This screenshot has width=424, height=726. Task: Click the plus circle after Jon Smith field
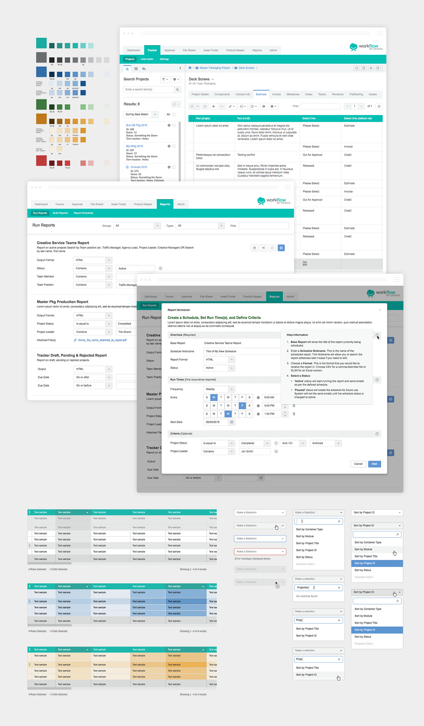[276, 452]
